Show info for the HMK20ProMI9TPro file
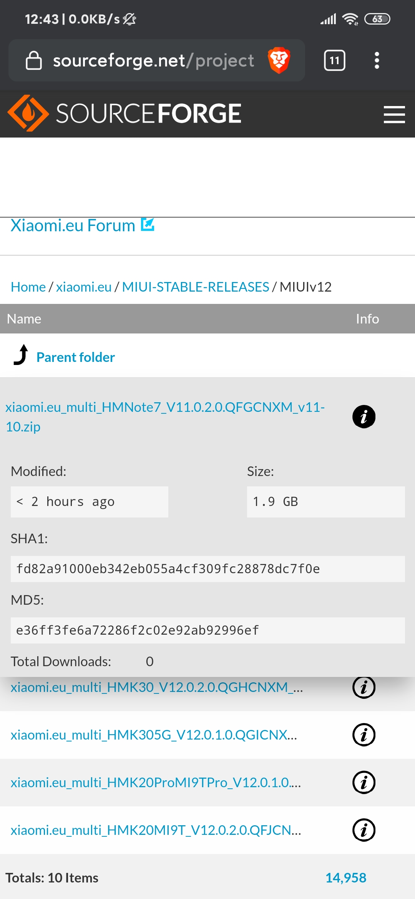Screen dimensions: 415x899 click(x=364, y=782)
